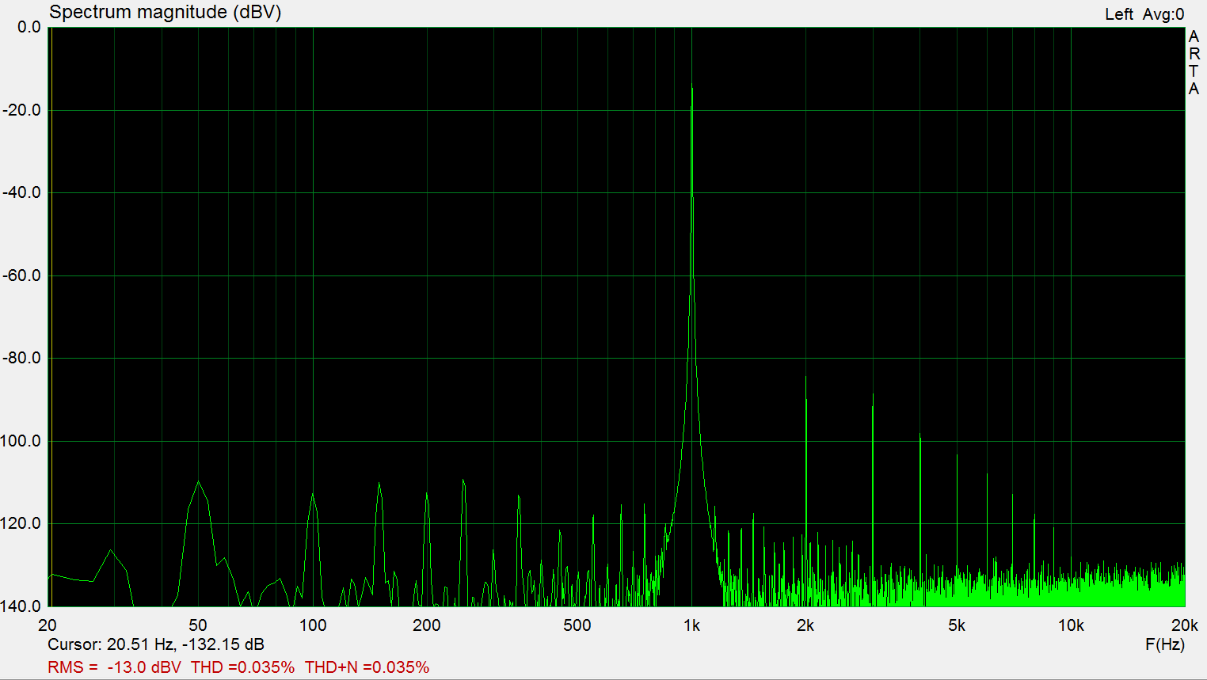Viewport: 1207px width, 680px height.
Task: Click the Left channel label
Action: coord(1119,14)
